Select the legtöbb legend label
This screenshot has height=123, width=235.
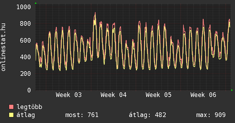coord(30,107)
